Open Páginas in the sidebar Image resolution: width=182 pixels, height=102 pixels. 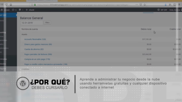3,69
